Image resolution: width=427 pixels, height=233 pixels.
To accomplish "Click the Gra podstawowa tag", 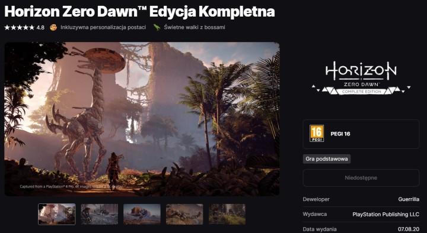I will [x=327, y=159].
